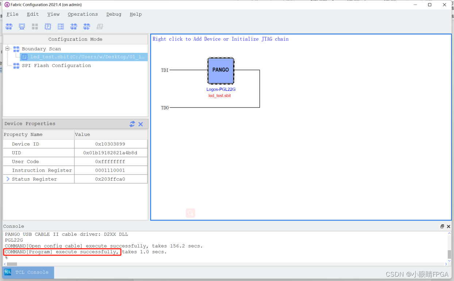454x281 pixels.
Task: Click the first toolbar icon, the JTAG chain blocks
Action: 9,27
